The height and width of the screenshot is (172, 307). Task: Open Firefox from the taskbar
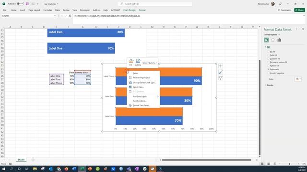[x=66, y=169]
